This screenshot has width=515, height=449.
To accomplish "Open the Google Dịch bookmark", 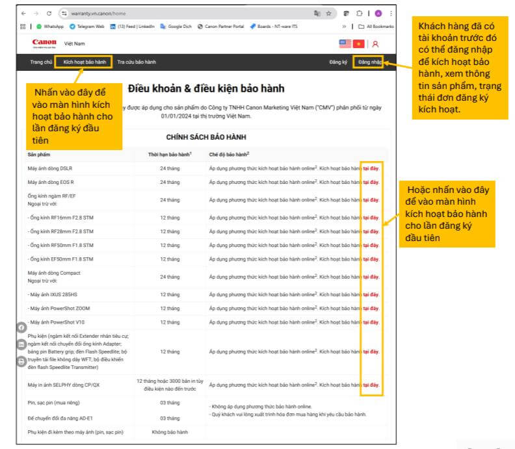I will click(176, 27).
